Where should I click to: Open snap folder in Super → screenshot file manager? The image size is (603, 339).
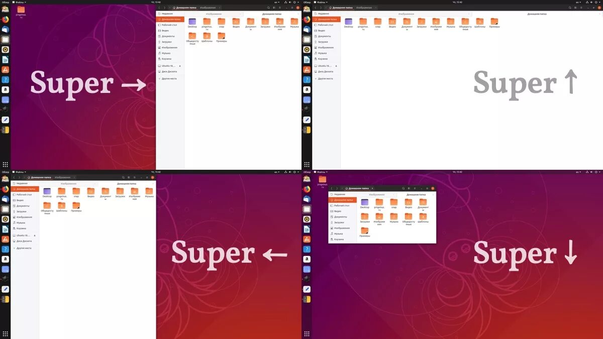coord(221,23)
